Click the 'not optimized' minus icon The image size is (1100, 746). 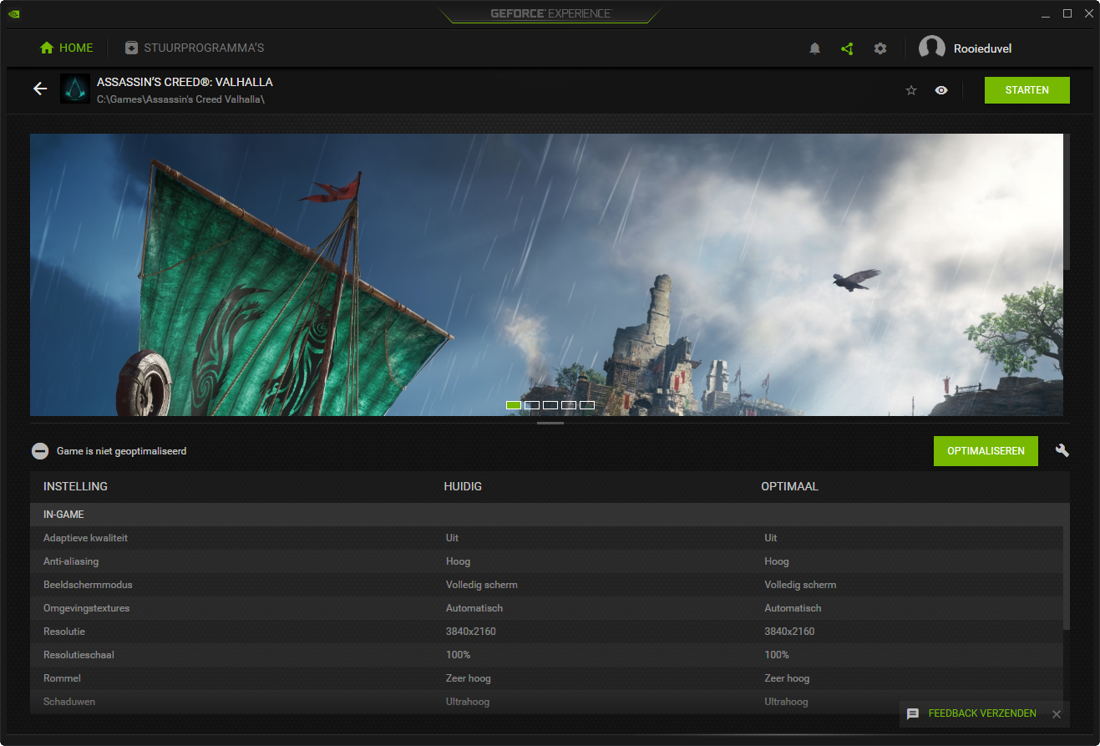click(40, 451)
